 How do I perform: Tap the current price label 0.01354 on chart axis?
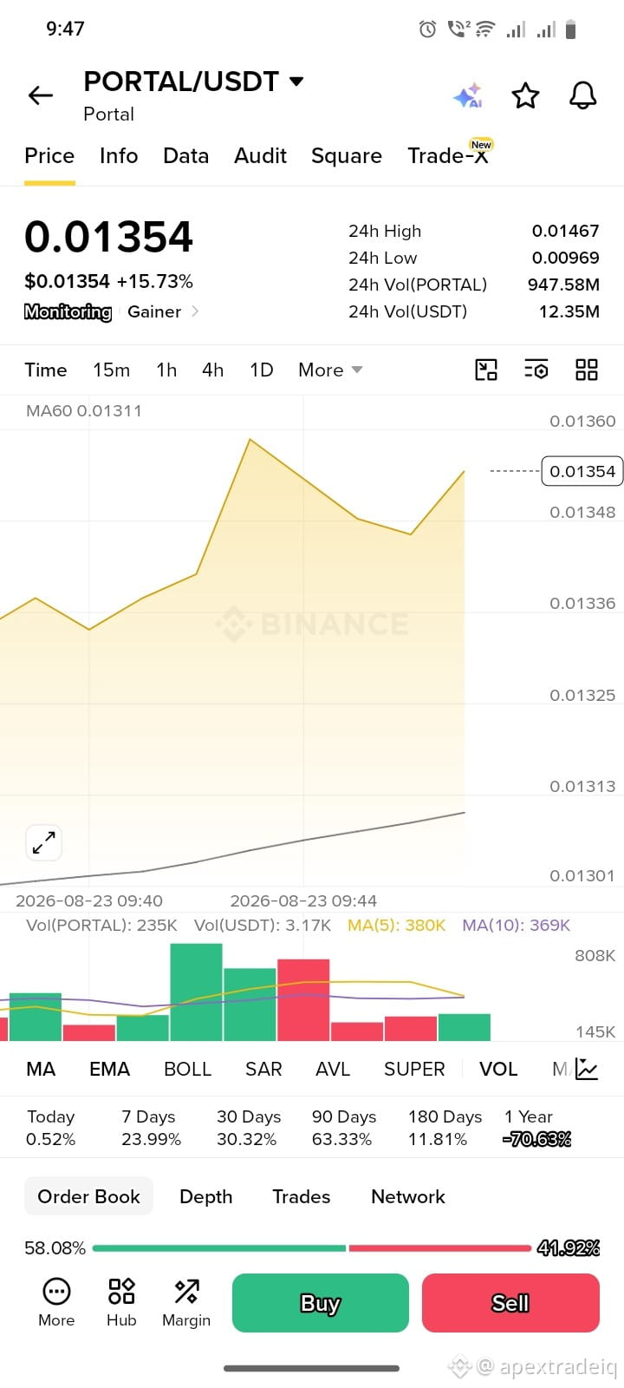[582, 471]
